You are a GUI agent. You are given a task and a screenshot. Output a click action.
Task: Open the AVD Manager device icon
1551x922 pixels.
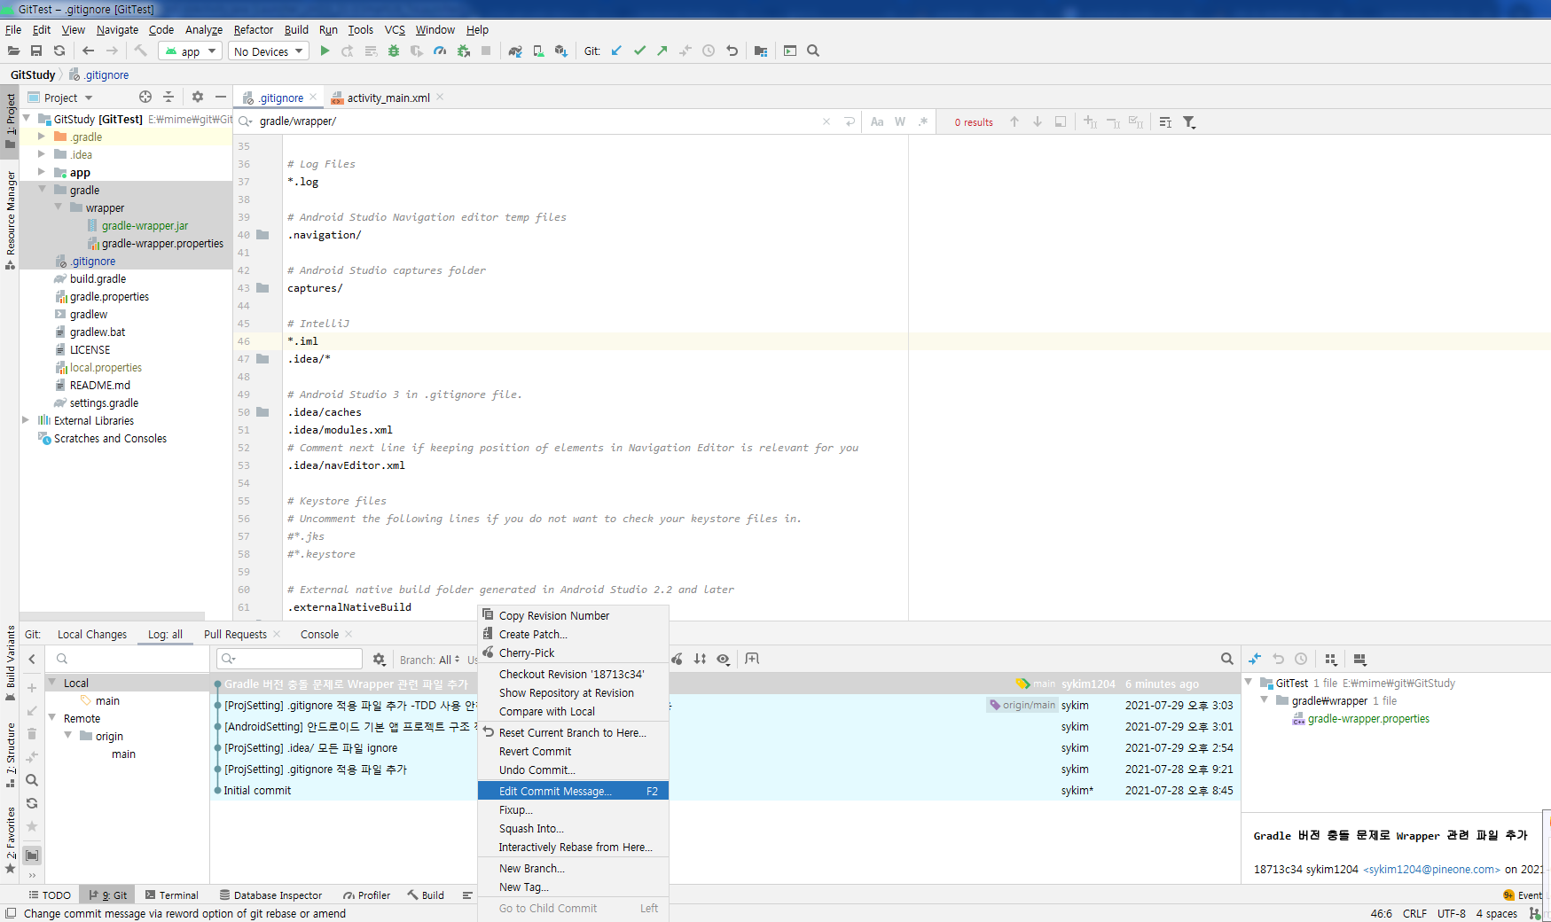(x=538, y=51)
